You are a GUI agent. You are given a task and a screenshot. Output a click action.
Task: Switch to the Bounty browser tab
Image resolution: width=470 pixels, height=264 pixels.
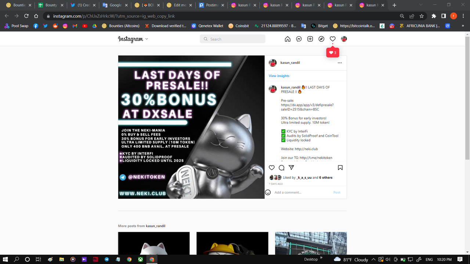pos(51,5)
